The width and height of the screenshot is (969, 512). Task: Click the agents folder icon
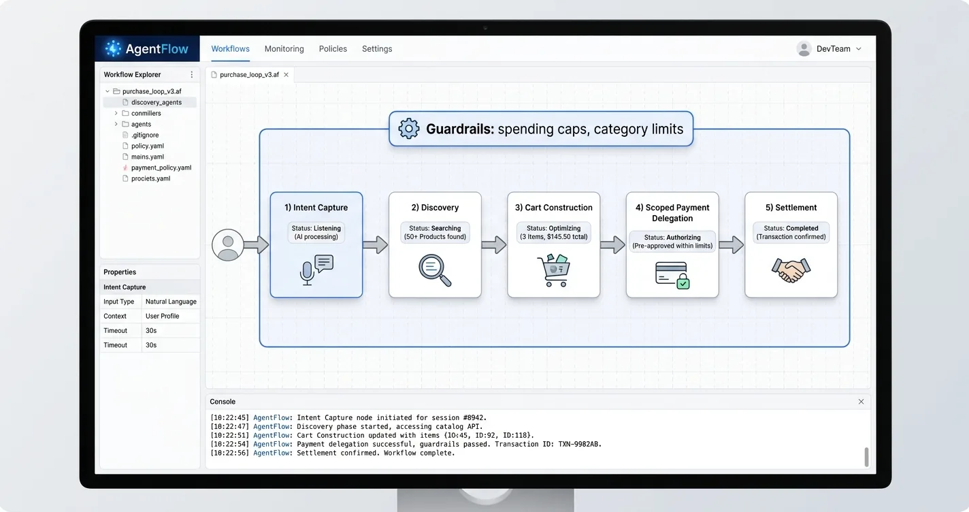(x=125, y=124)
